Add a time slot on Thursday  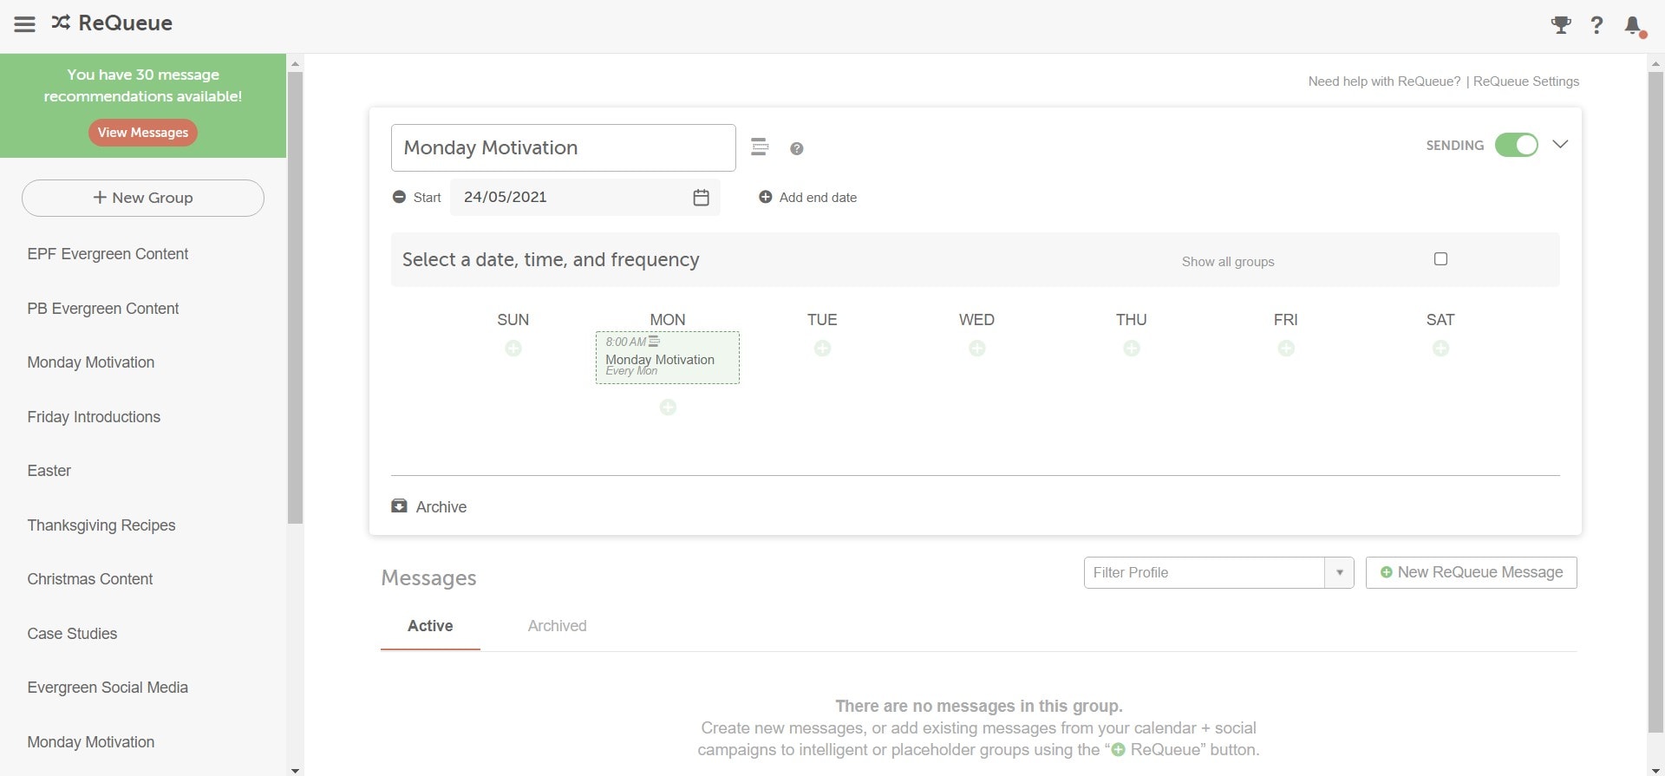point(1132,349)
